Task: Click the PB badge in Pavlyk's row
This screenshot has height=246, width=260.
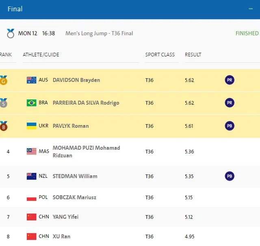Action: (x=230, y=126)
